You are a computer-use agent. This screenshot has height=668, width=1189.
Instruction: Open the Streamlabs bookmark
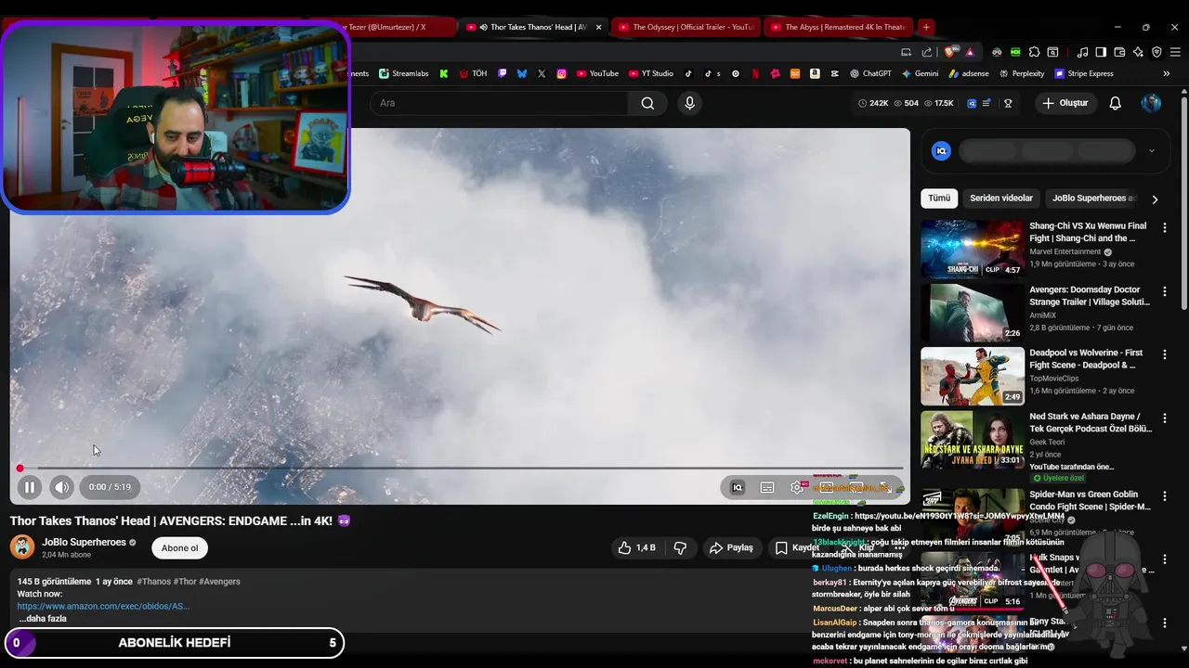click(x=405, y=73)
